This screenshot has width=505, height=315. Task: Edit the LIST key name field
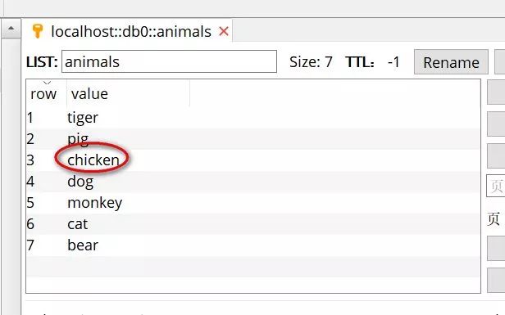tap(169, 61)
